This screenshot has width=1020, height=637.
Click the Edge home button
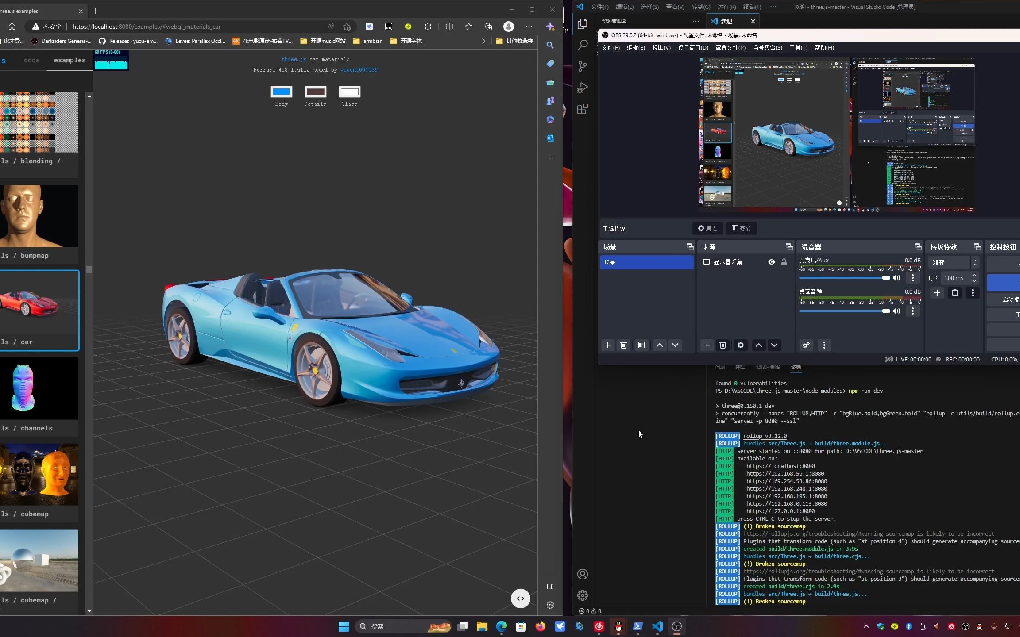[x=12, y=27]
